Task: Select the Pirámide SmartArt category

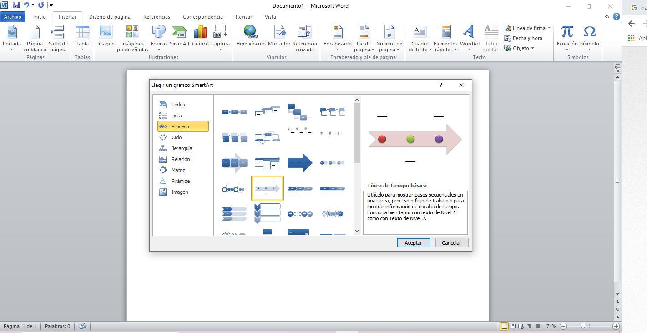Action: (181, 181)
